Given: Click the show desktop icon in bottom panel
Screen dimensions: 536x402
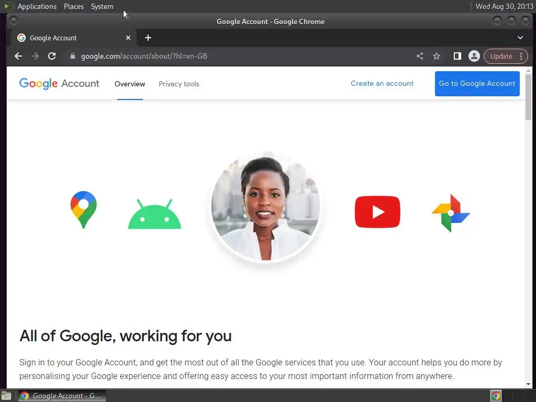Looking at the screenshot, I should click(6, 396).
